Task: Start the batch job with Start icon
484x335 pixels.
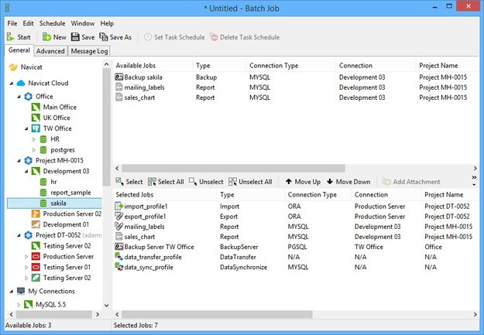Action: (x=11, y=37)
